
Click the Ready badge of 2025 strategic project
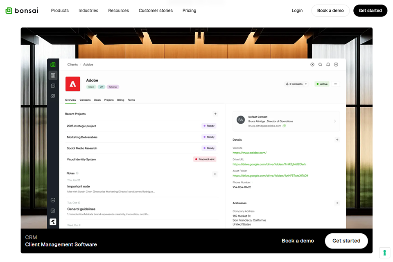[209, 126]
